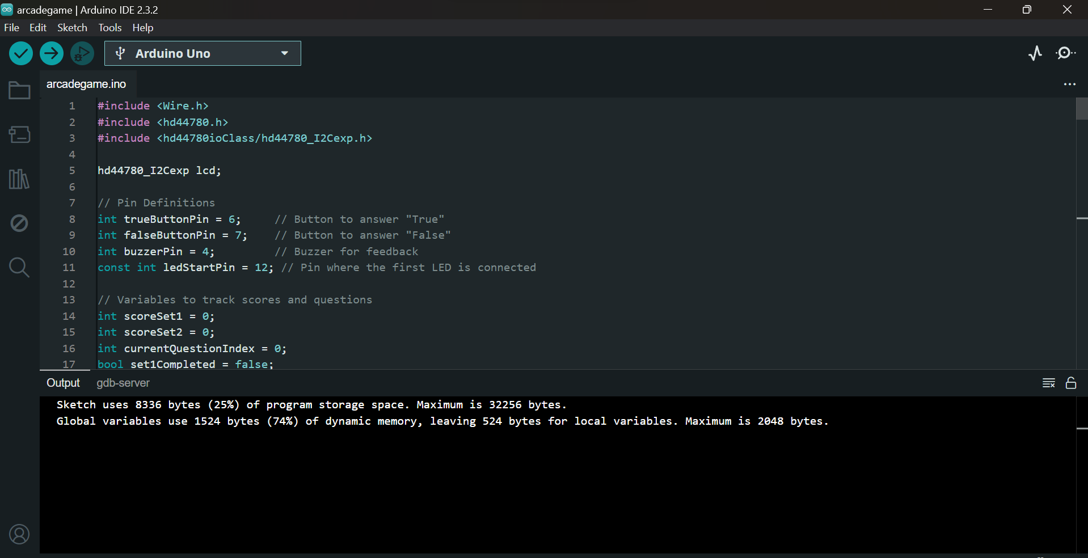This screenshot has height=558, width=1088.
Task: Upload the sketch with arrow button
Action: tap(52, 53)
